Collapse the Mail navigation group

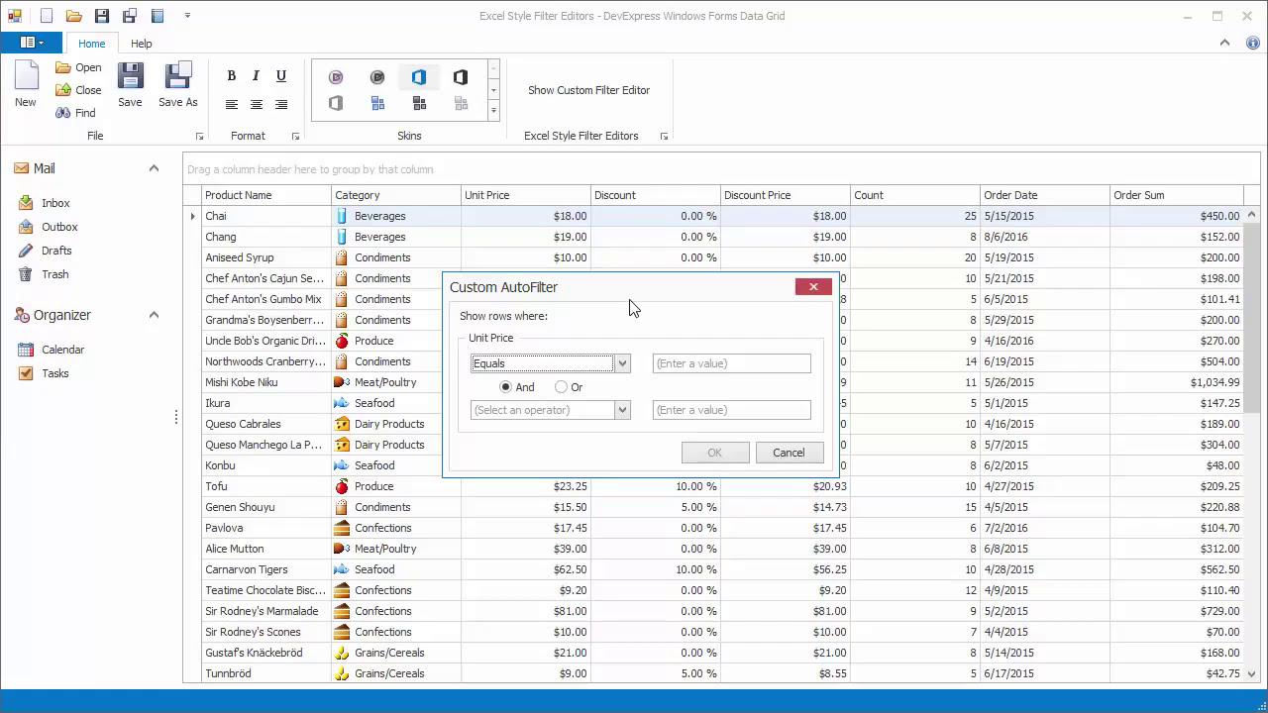(x=154, y=168)
